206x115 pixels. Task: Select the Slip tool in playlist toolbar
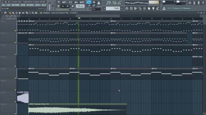(x=23, y=13)
